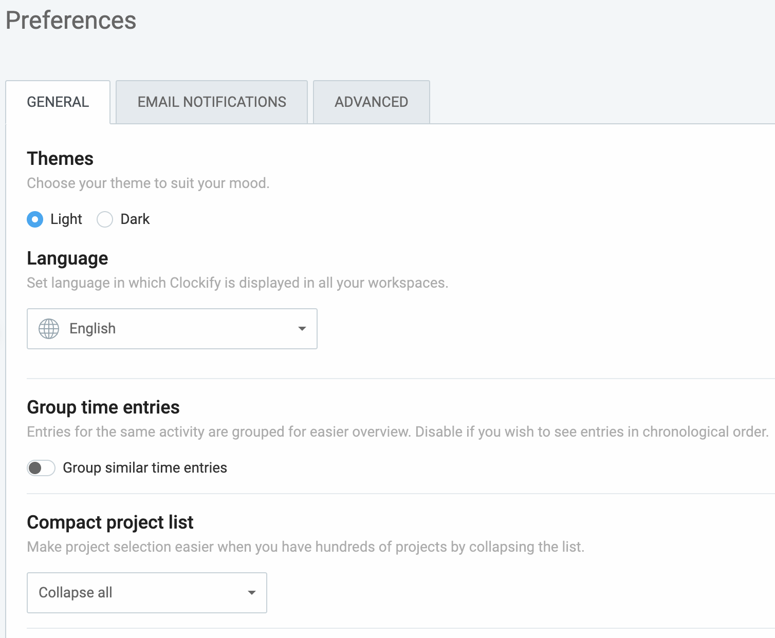The height and width of the screenshot is (638, 775).
Task: Click the Themes section heading
Action: click(x=60, y=159)
